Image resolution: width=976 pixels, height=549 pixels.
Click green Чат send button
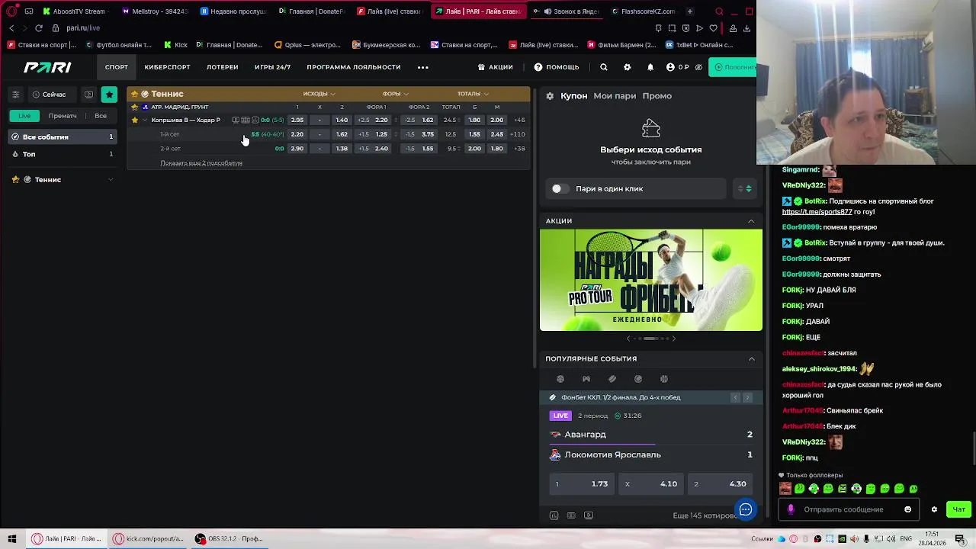pyautogui.click(x=958, y=509)
